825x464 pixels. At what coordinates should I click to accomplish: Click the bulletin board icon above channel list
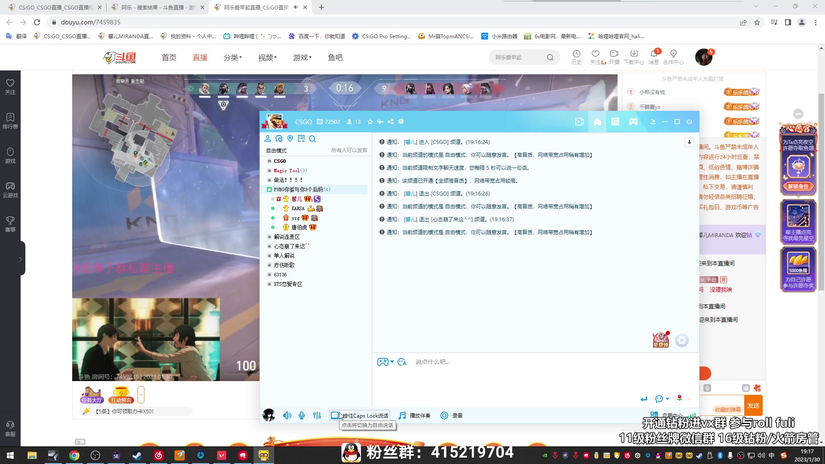301,138
